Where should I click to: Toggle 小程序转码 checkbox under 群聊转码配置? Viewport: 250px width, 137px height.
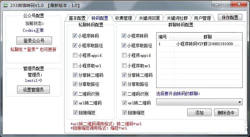tap(124, 35)
